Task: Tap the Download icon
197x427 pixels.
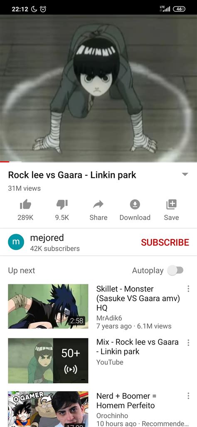Action: (x=135, y=204)
